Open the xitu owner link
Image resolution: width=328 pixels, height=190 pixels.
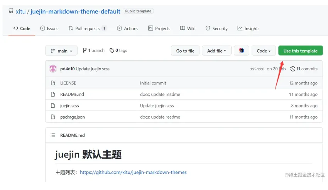point(21,12)
